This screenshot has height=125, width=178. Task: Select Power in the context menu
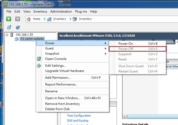pyautogui.click(x=72, y=43)
